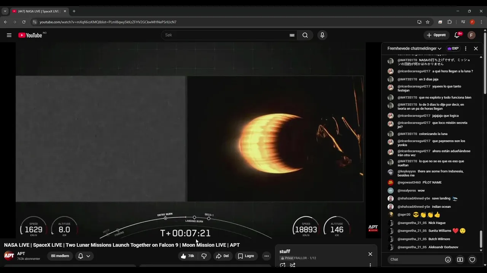This screenshot has height=273, width=487.
Task: Install app icon in the address bar
Action: coord(419,22)
